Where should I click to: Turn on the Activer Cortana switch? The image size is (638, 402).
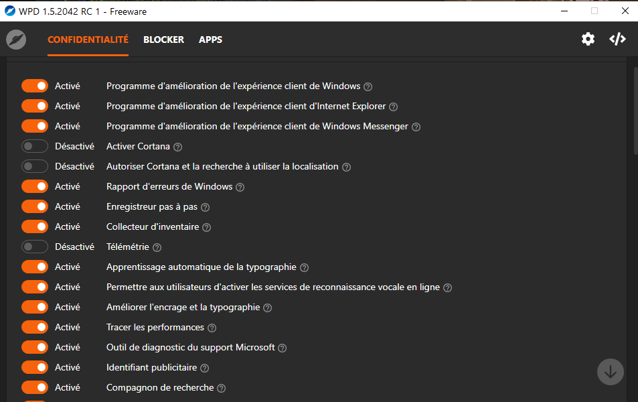tap(35, 146)
